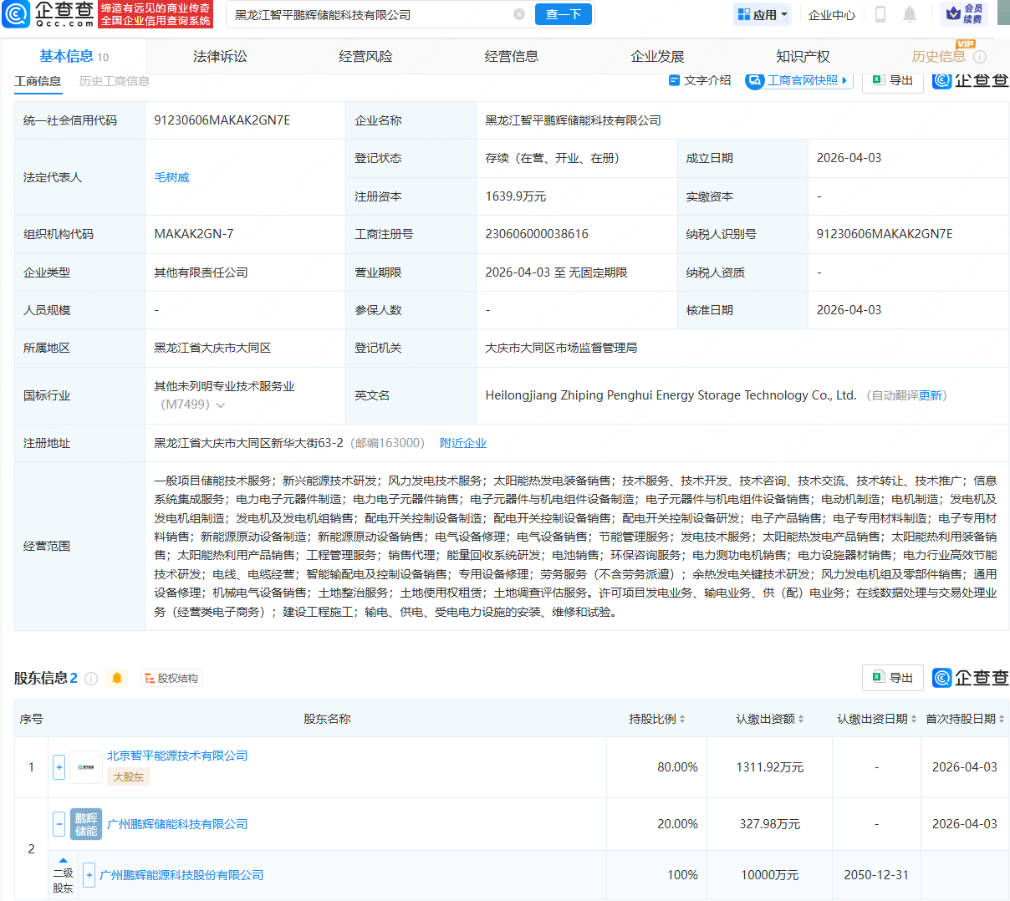Click info icon next to 股东信息 heading
The width and height of the screenshot is (1010, 901).
point(91,679)
